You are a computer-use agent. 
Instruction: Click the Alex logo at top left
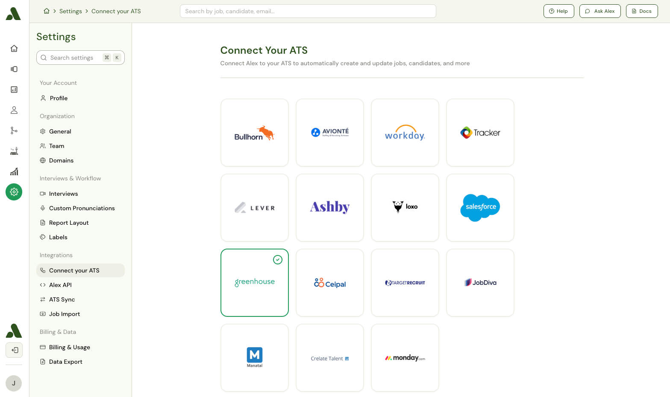coord(13,14)
